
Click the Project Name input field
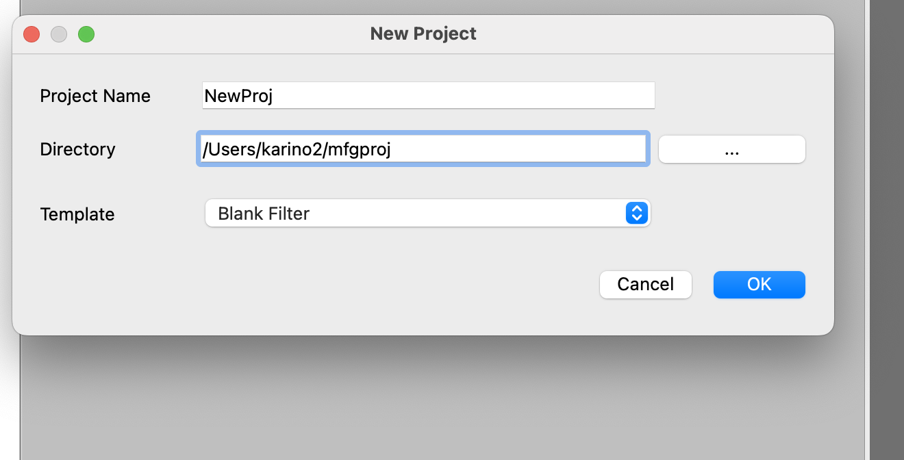pyautogui.click(x=428, y=95)
